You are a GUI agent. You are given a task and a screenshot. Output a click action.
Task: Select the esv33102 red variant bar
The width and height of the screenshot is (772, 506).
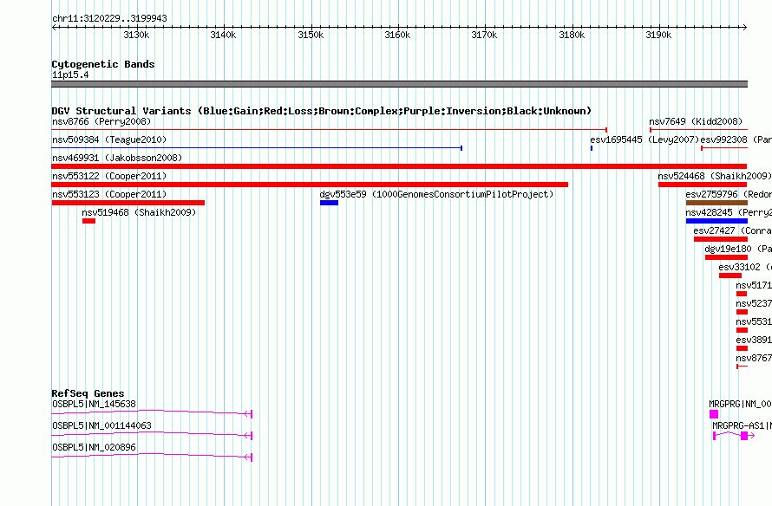tap(730, 276)
